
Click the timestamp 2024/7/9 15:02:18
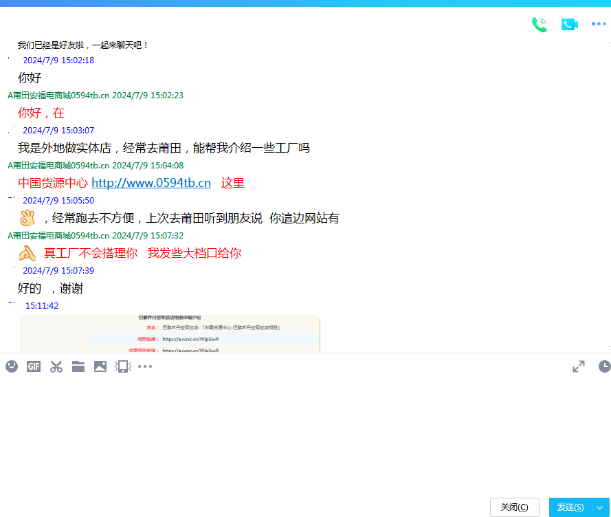(x=58, y=60)
